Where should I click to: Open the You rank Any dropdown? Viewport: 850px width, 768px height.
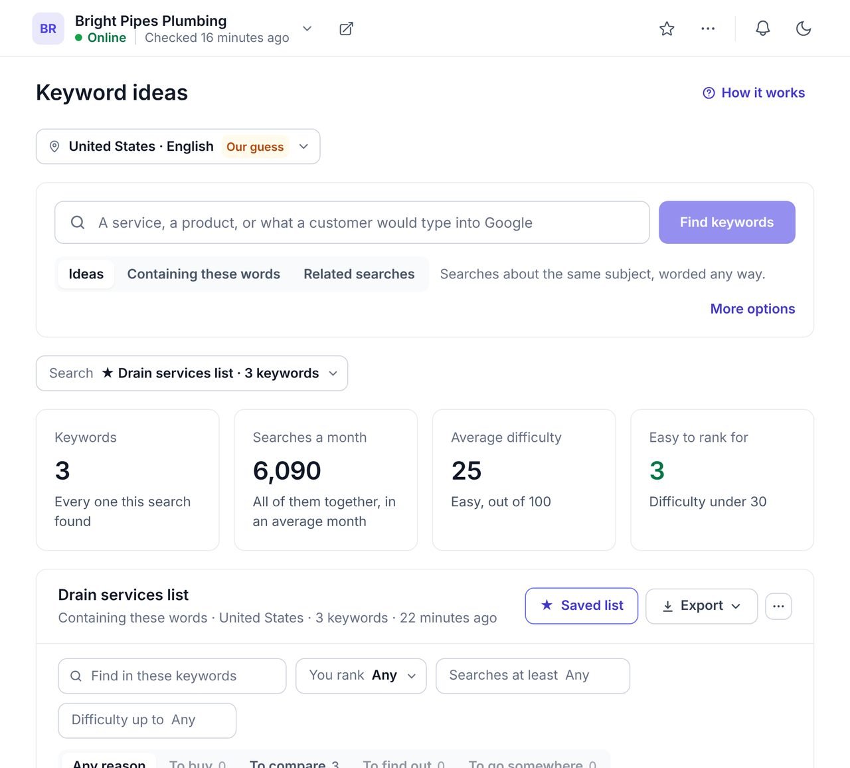point(361,676)
